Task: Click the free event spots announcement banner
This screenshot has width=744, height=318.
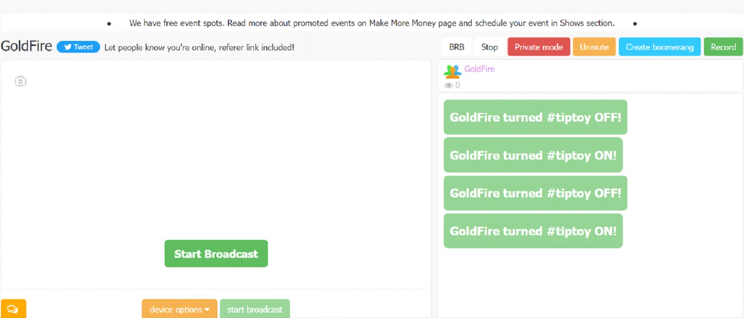Action: 371,23
